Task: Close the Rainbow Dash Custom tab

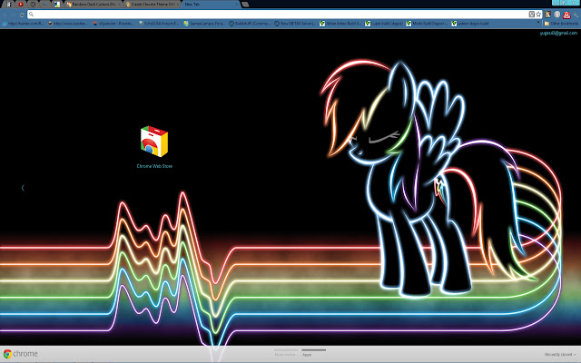Action: pos(119,5)
